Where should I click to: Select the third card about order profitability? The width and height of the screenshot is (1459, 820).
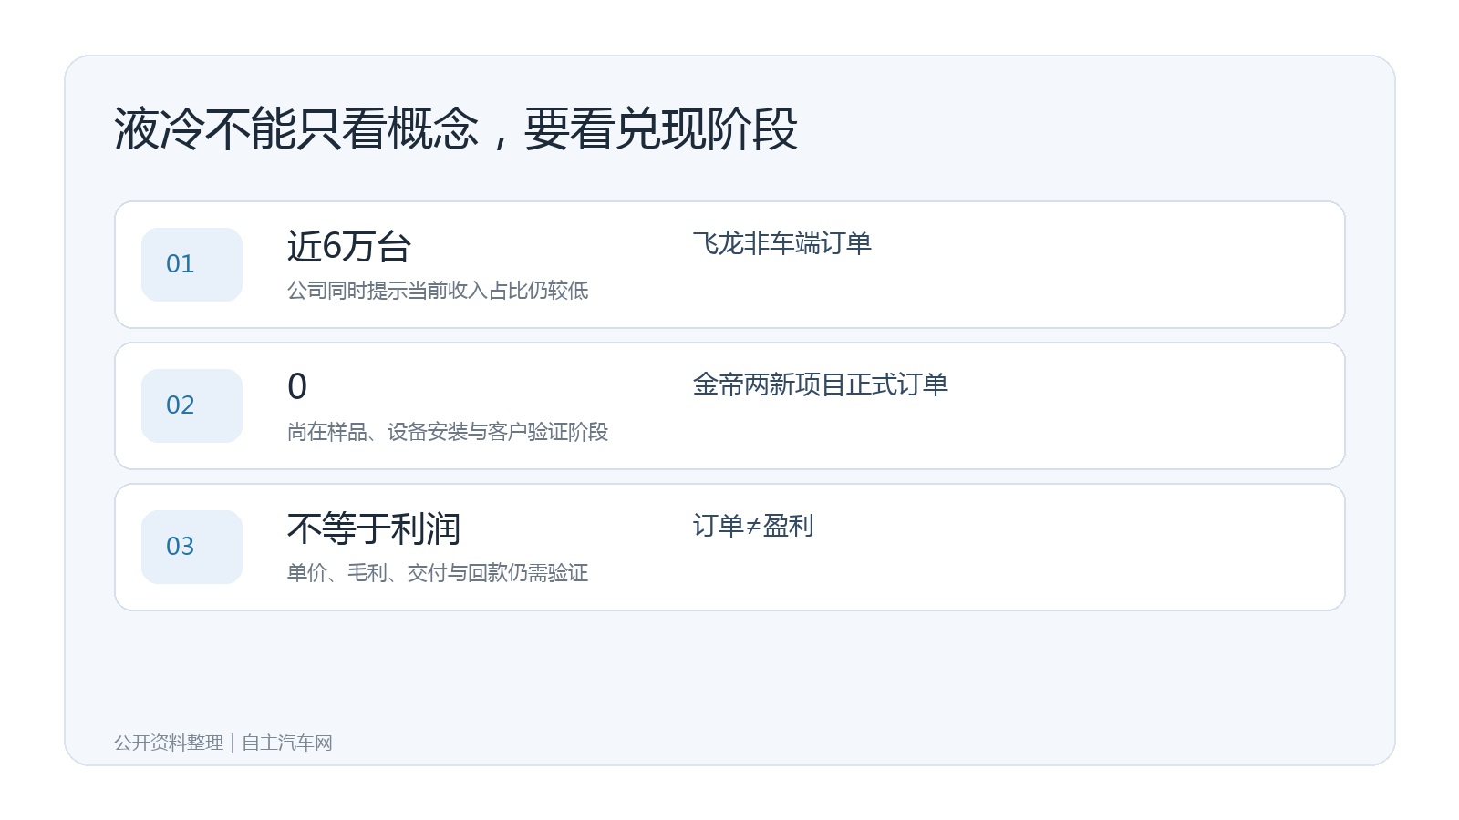[729, 547]
